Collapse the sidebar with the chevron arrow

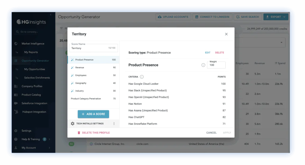click(51, 15)
